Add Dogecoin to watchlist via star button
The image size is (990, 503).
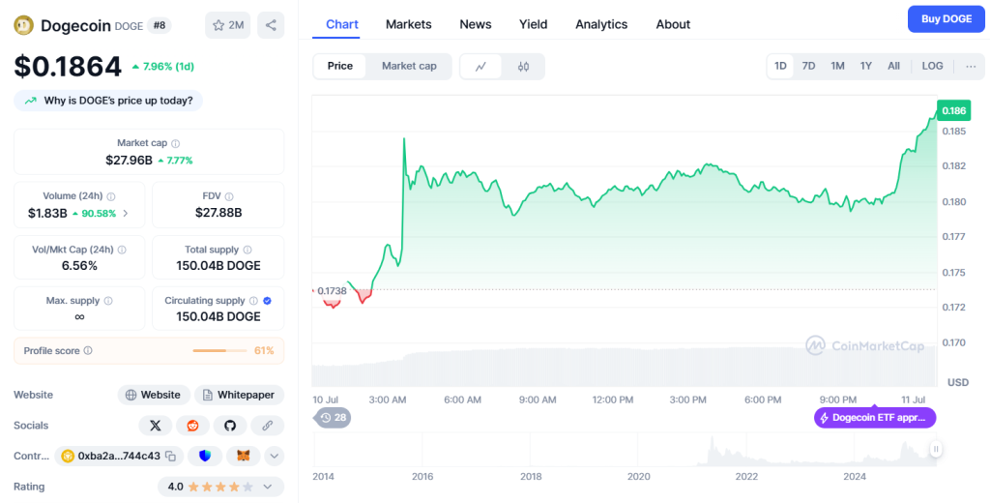(228, 25)
